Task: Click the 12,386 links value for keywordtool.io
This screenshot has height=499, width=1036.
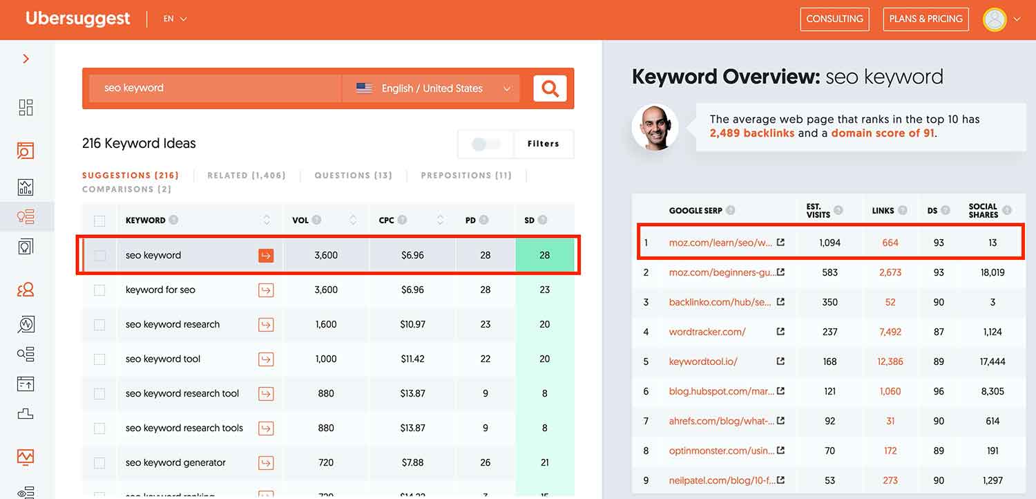Action: (x=890, y=361)
